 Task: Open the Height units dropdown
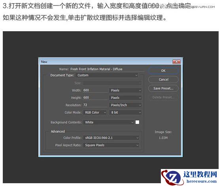point(125,98)
